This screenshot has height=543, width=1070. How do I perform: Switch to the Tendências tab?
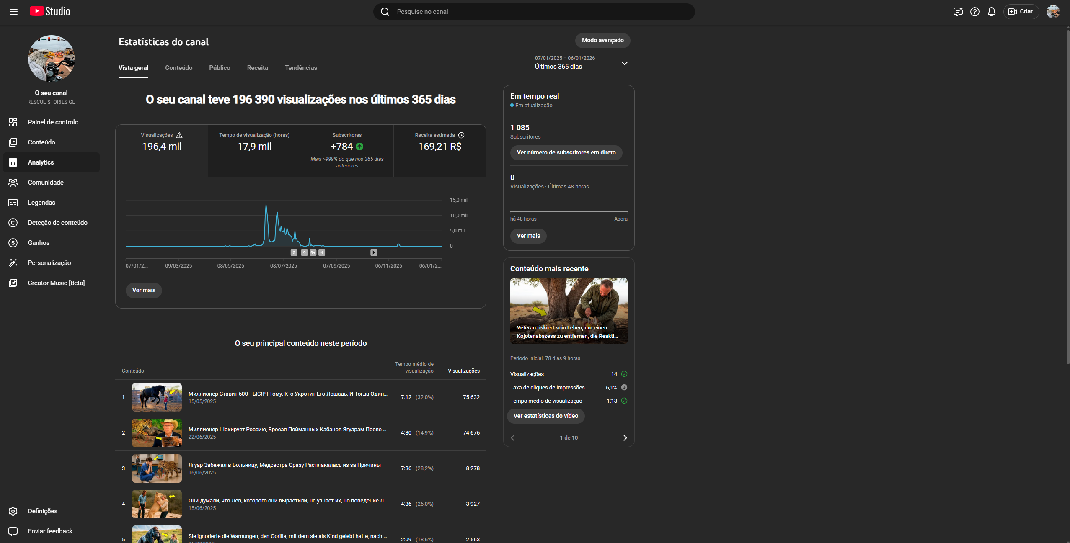(x=301, y=68)
